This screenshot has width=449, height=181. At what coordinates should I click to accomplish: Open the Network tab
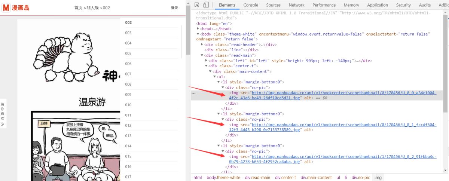coord(296,5)
